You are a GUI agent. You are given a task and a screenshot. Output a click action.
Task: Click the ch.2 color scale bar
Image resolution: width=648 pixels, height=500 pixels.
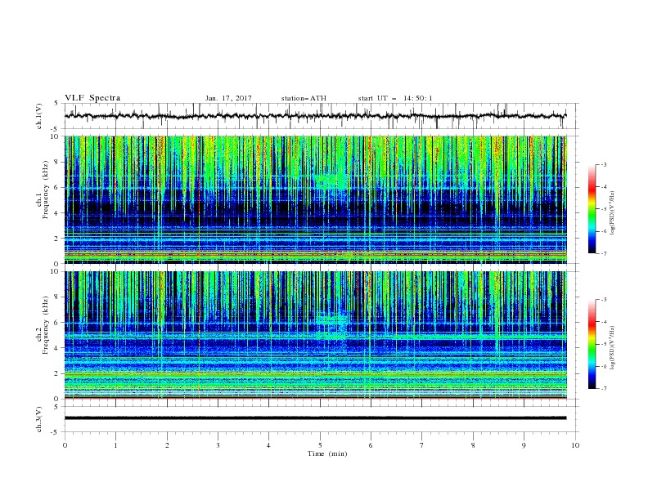tap(592, 344)
